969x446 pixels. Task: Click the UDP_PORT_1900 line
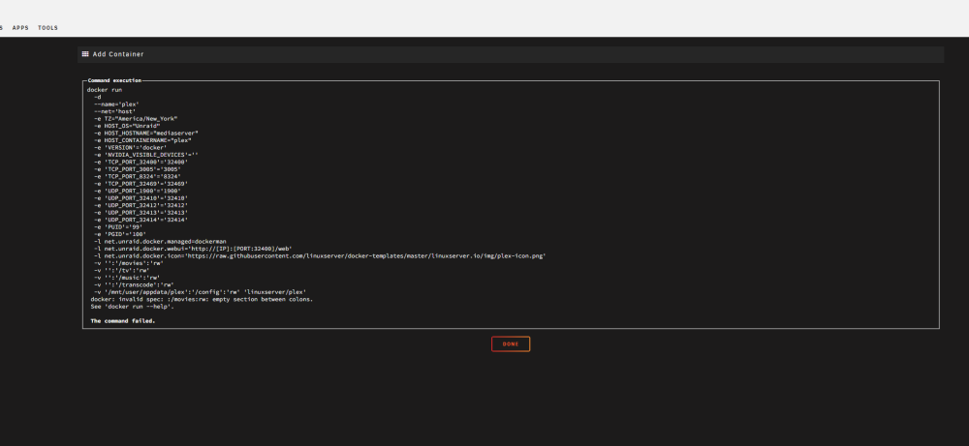coord(138,191)
